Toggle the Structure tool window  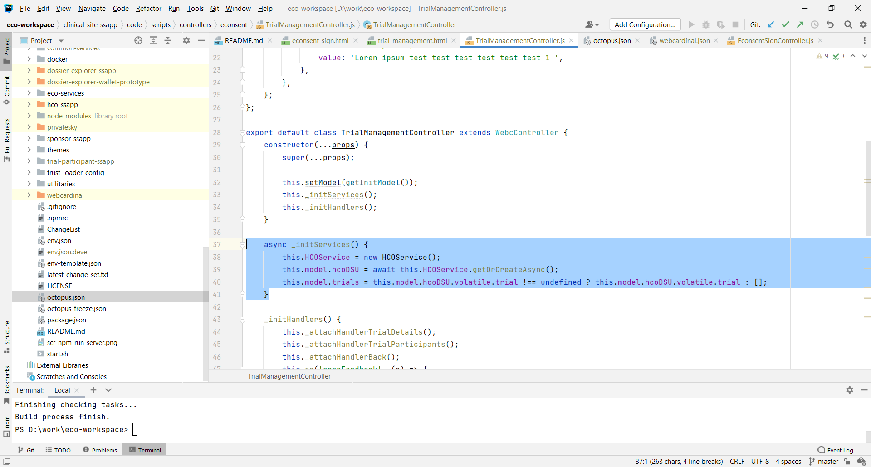coord(6,337)
